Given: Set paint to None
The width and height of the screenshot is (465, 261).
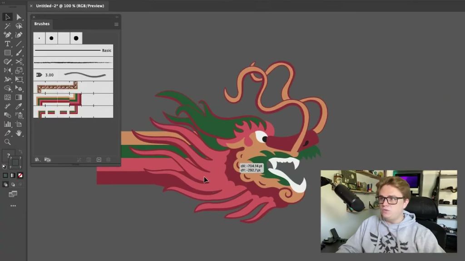Looking at the screenshot, I should pyautogui.click(x=20, y=175).
